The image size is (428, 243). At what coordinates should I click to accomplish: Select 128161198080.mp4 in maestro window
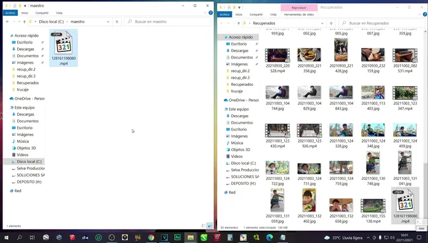click(x=64, y=48)
